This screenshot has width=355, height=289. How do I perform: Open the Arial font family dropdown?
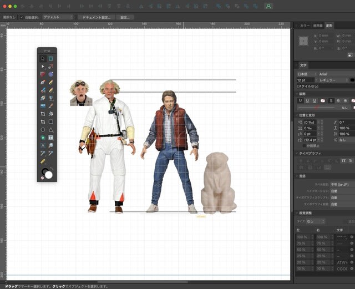click(x=337, y=74)
